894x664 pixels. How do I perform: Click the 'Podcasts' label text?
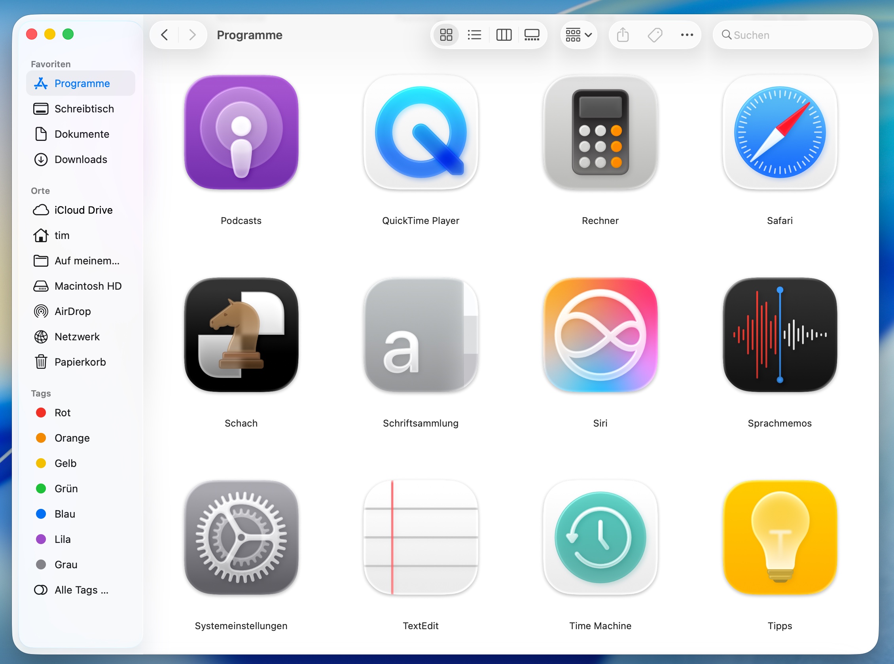pyautogui.click(x=241, y=221)
